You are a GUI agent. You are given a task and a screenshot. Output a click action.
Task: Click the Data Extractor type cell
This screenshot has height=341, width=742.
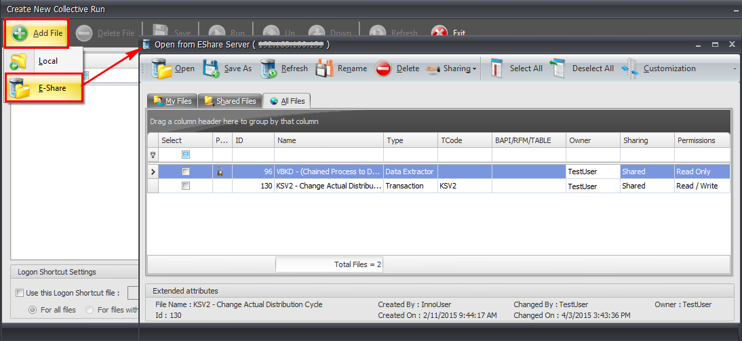coord(411,172)
